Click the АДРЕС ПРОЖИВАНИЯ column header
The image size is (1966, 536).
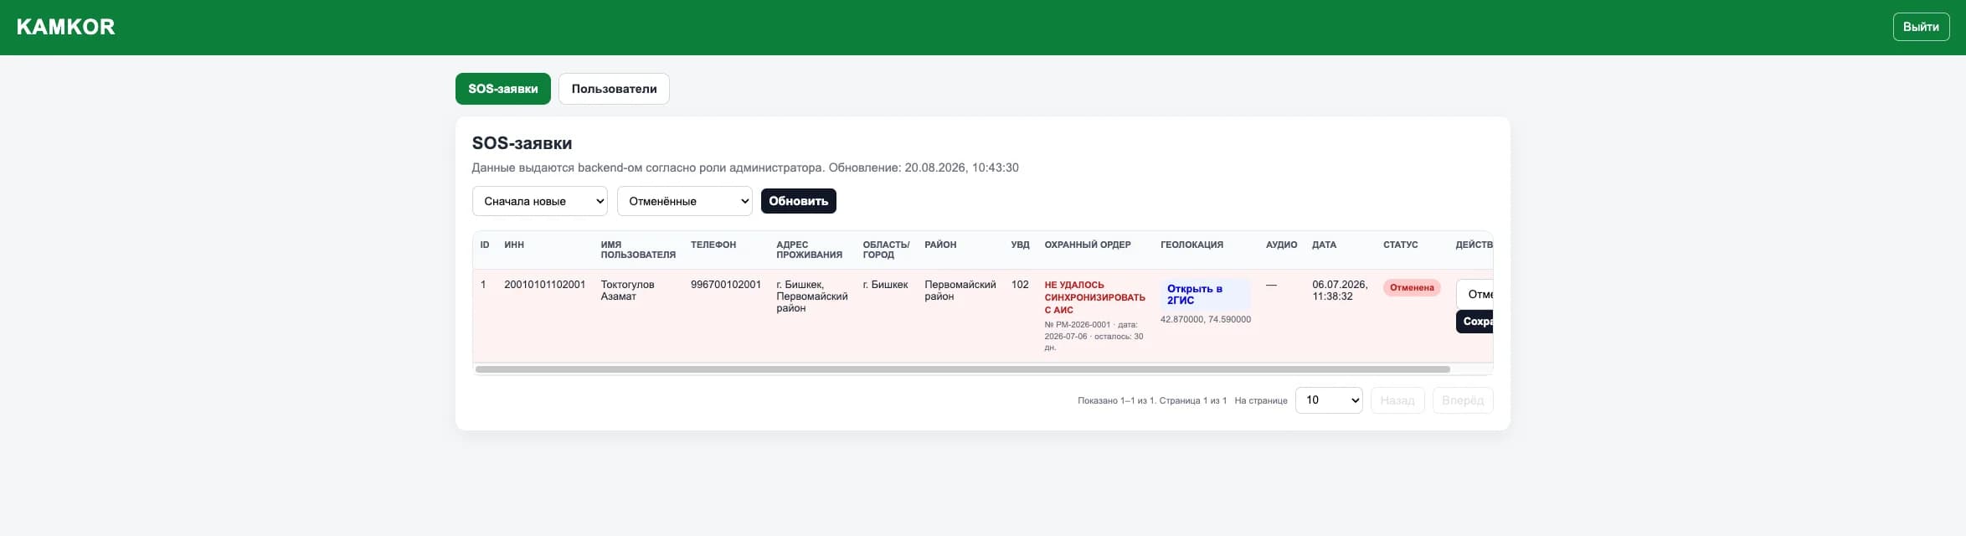click(x=809, y=250)
